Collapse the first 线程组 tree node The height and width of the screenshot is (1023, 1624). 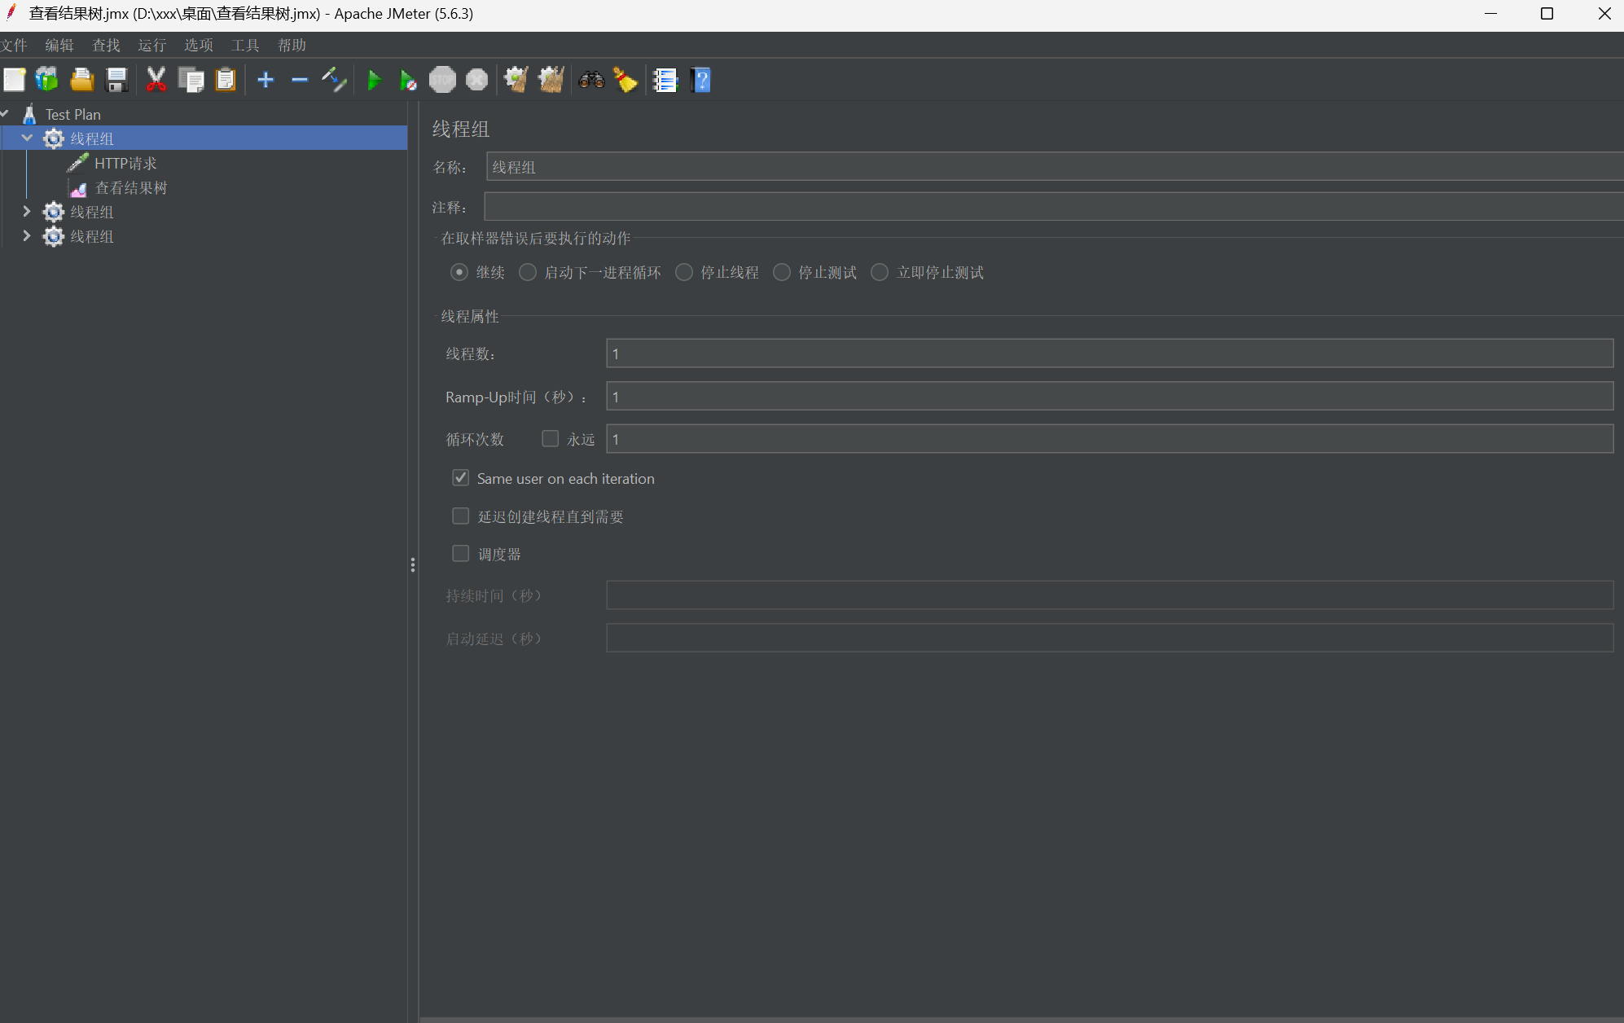coord(27,138)
